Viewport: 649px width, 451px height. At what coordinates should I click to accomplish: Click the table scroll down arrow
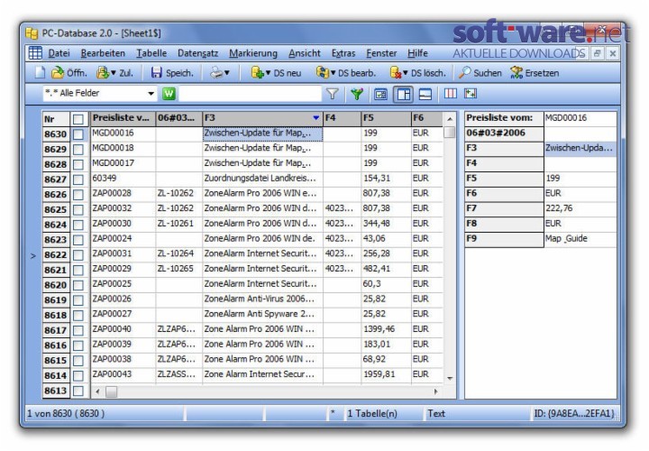tap(450, 378)
